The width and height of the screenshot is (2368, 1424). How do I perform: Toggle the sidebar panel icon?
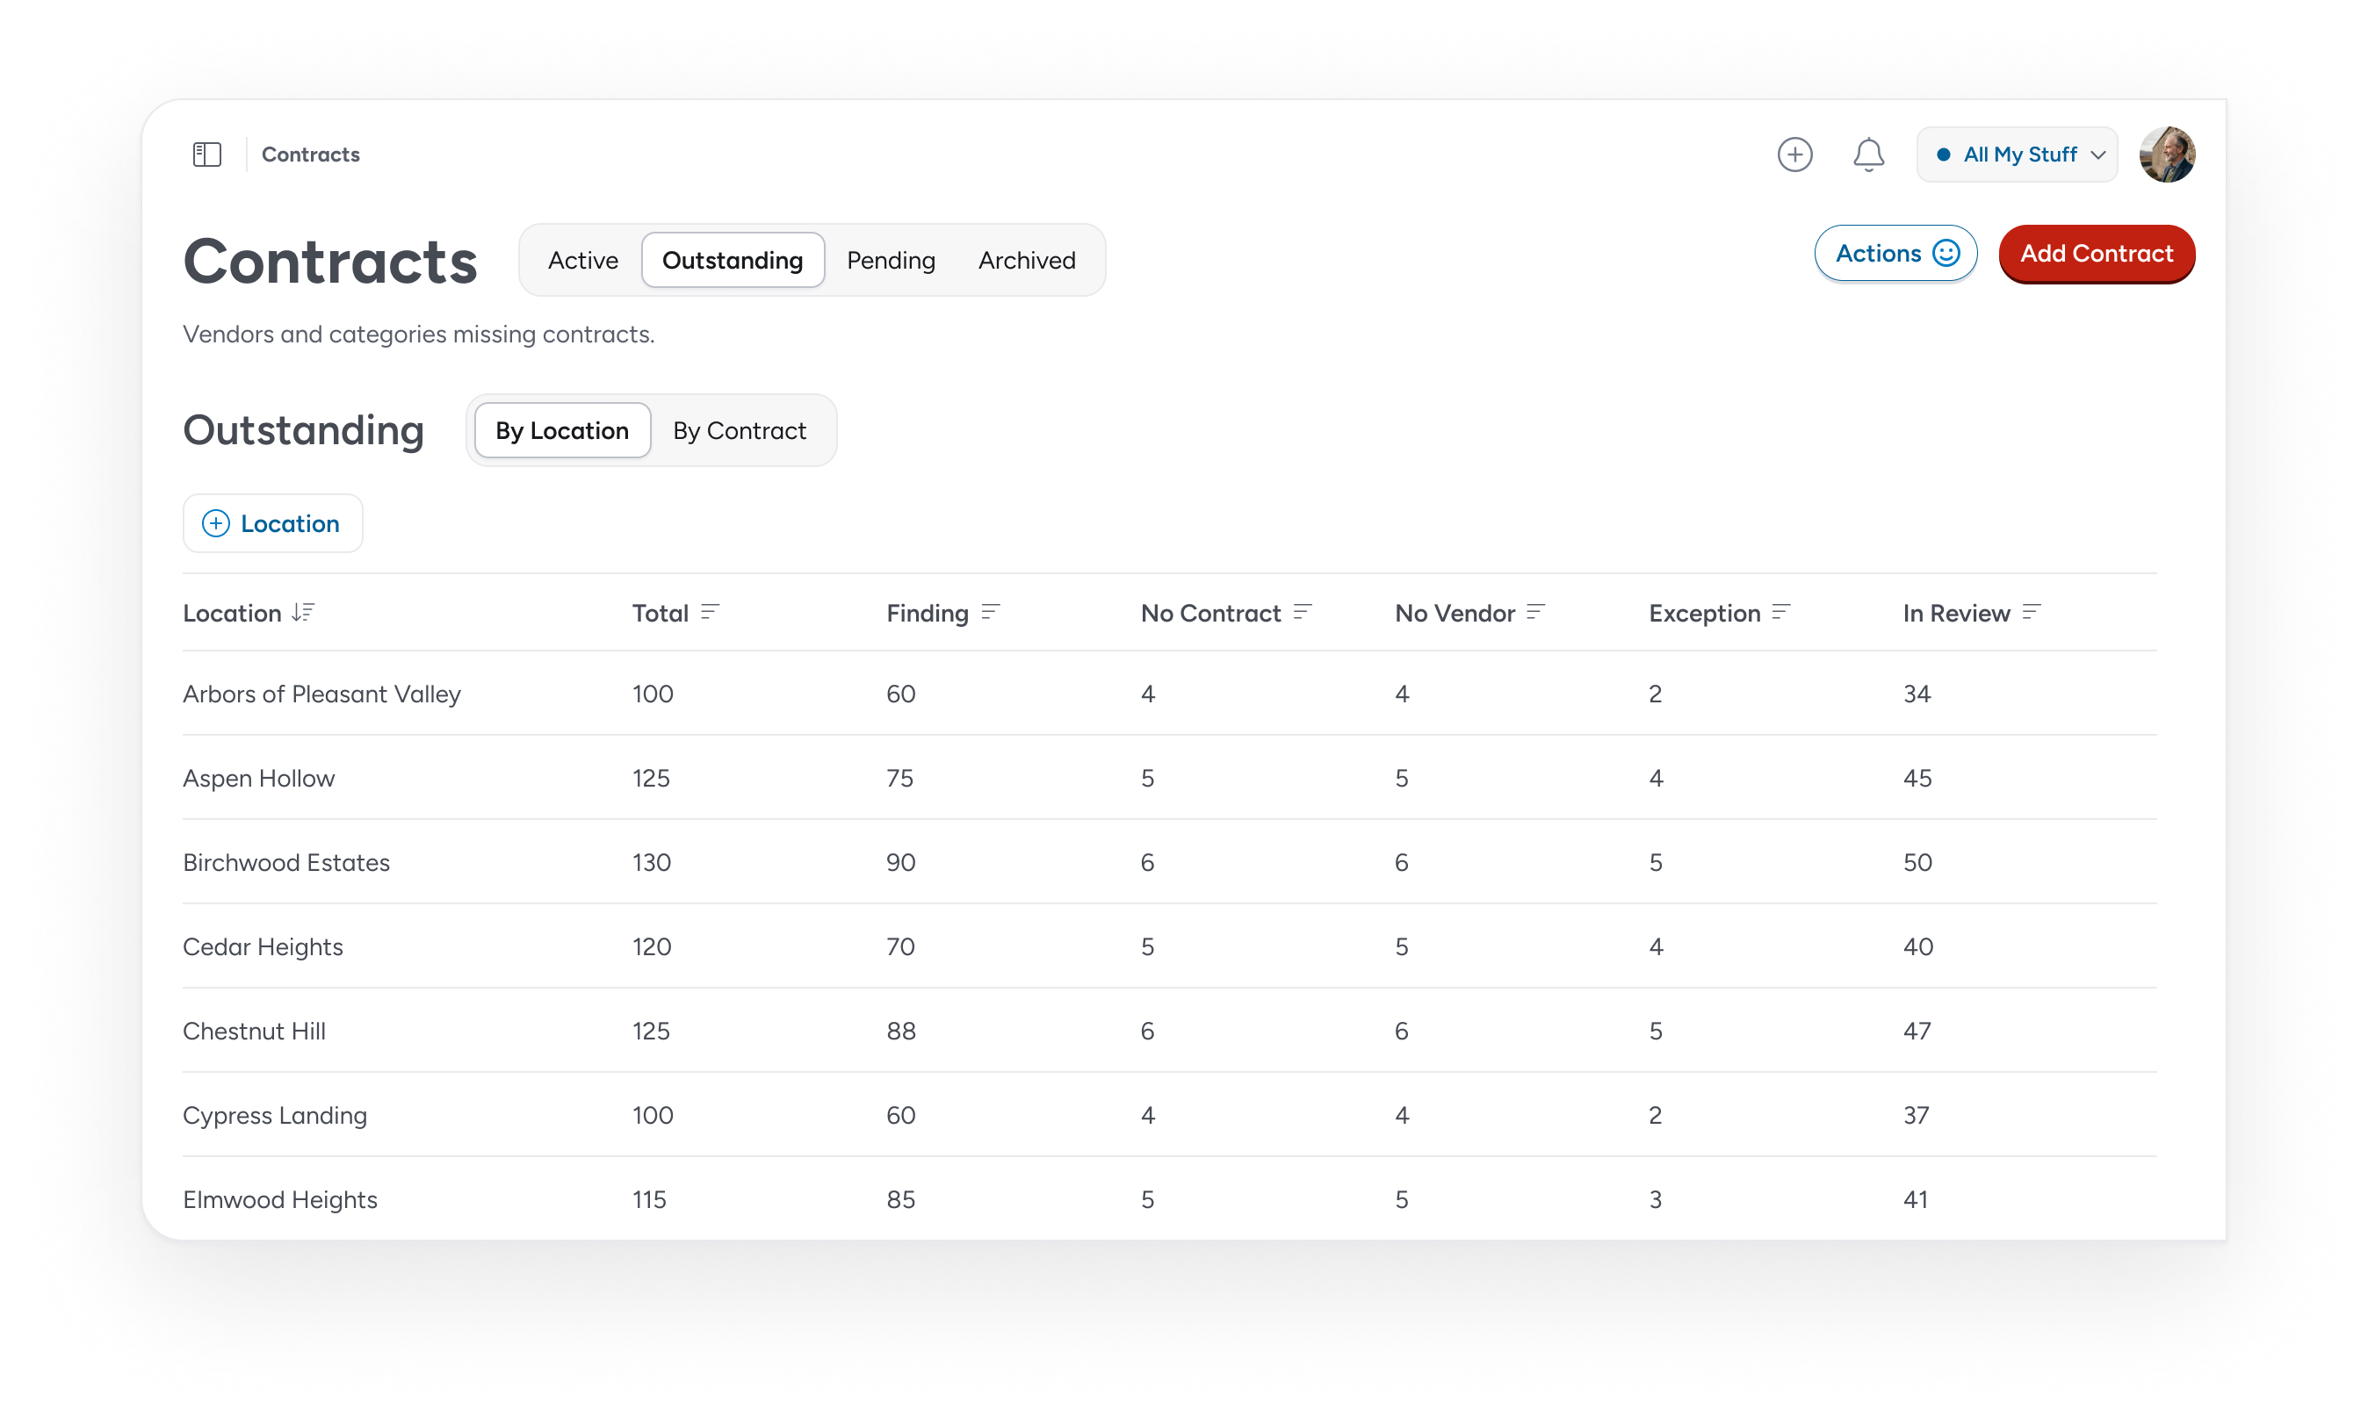(207, 155)
